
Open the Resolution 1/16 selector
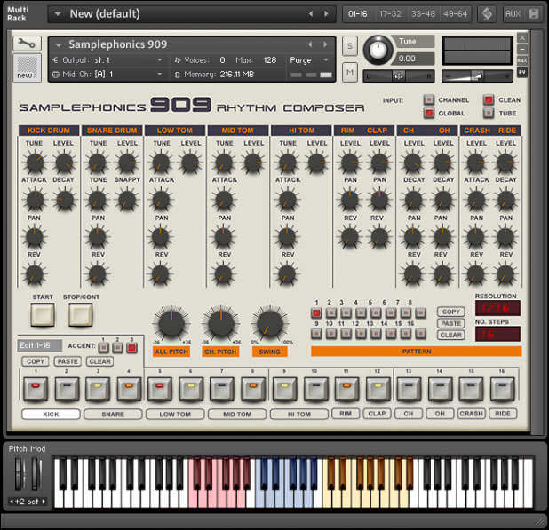tap(497, 308)
